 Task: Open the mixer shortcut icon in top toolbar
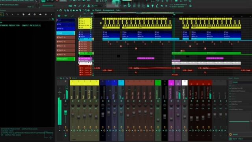pos(139,6)
